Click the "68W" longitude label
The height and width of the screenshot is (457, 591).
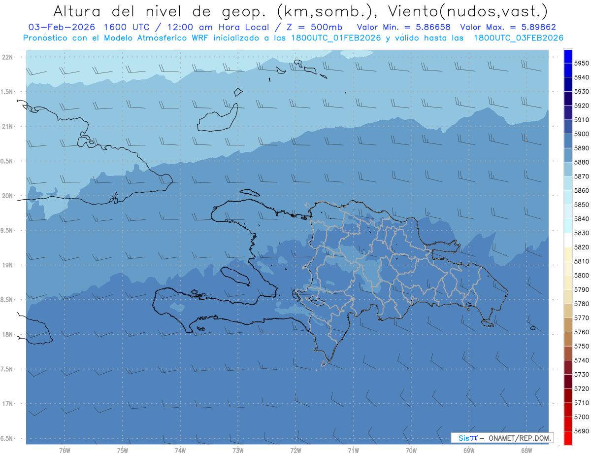tap(526, 451)
